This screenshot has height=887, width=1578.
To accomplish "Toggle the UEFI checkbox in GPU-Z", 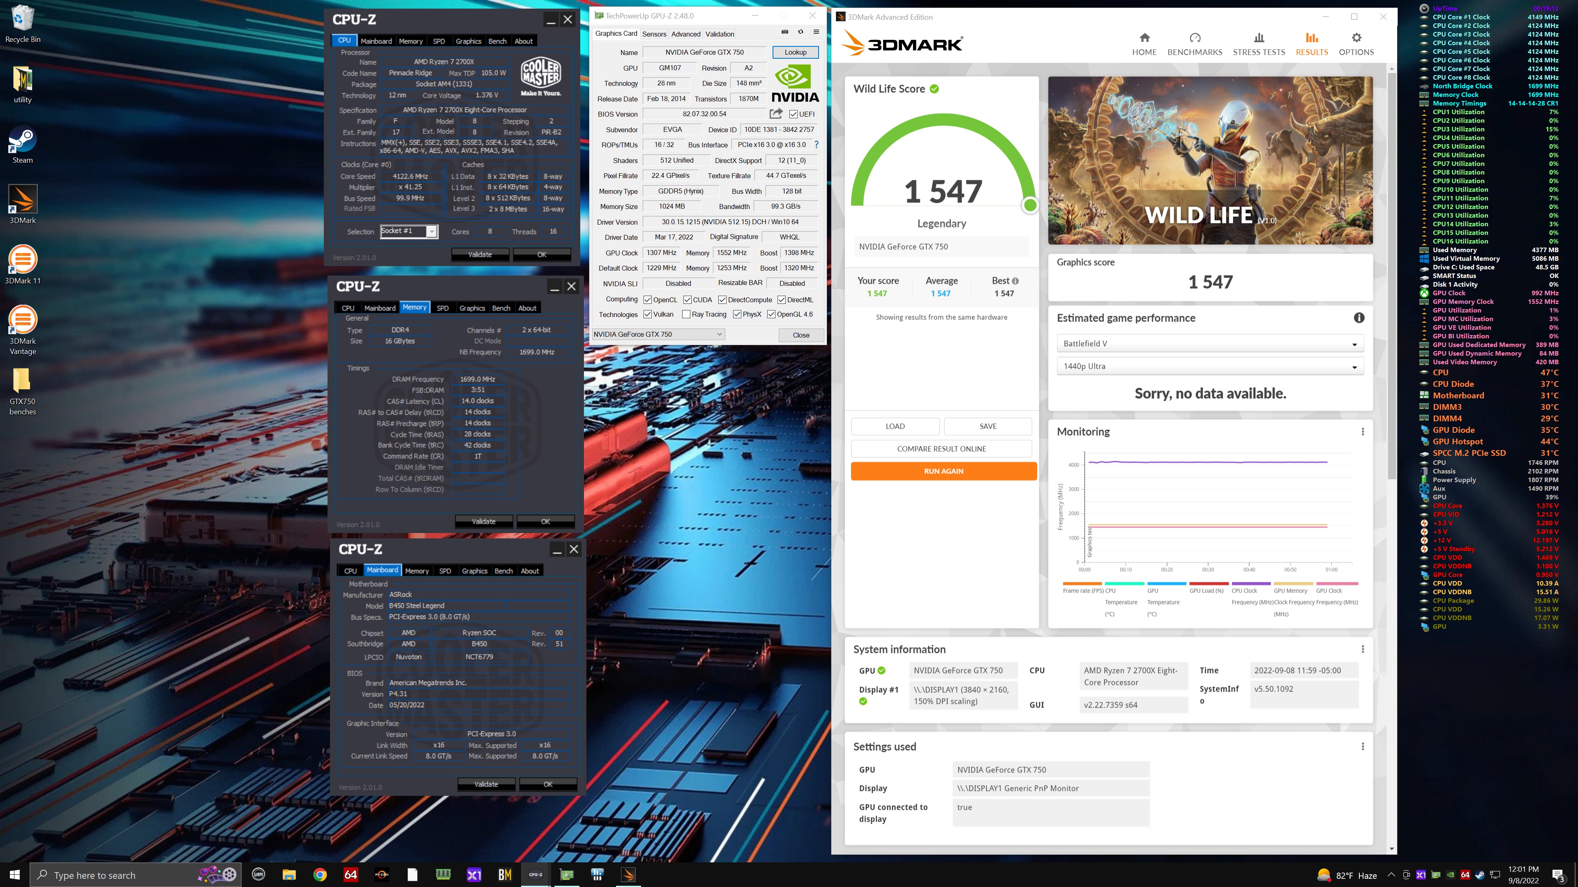I will (793, 115).
